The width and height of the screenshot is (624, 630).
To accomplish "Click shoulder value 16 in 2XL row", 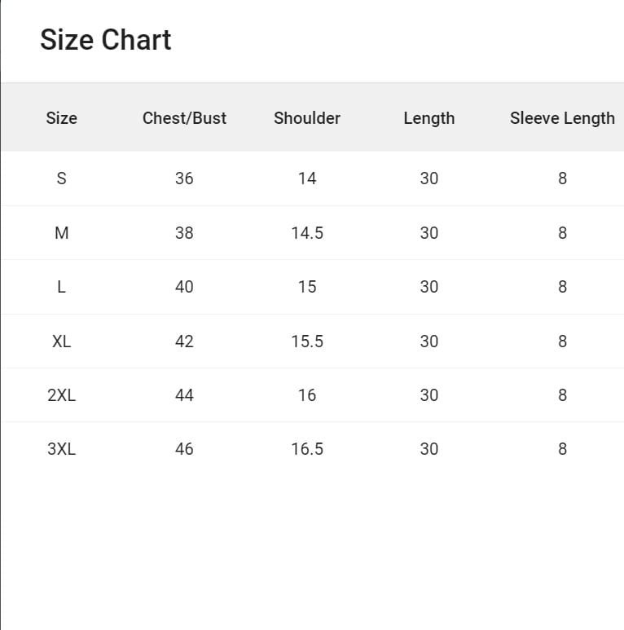I will [307, 395].
